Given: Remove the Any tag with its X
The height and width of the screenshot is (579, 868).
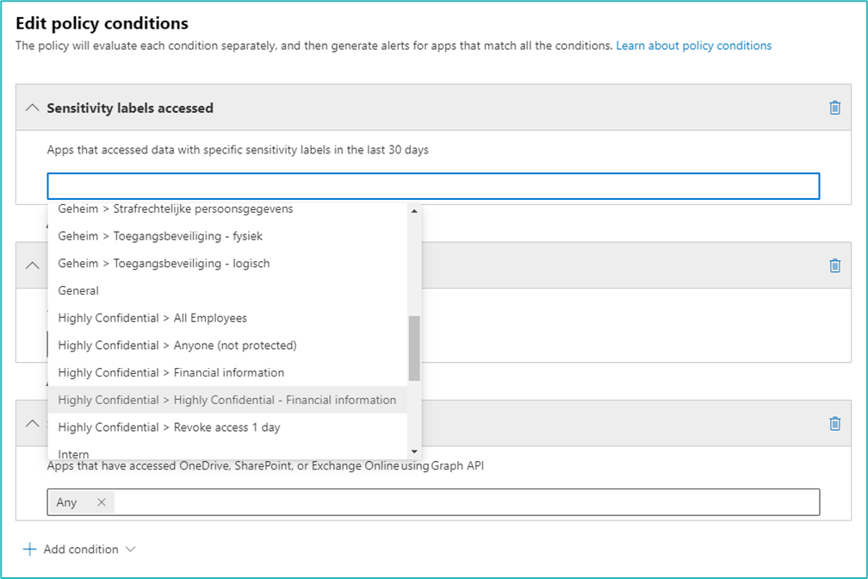Looking at the screenshot, I should (x=102, y=502).
